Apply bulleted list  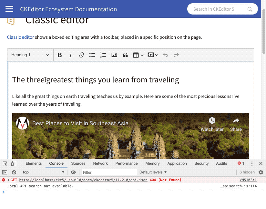coord(92,55)
